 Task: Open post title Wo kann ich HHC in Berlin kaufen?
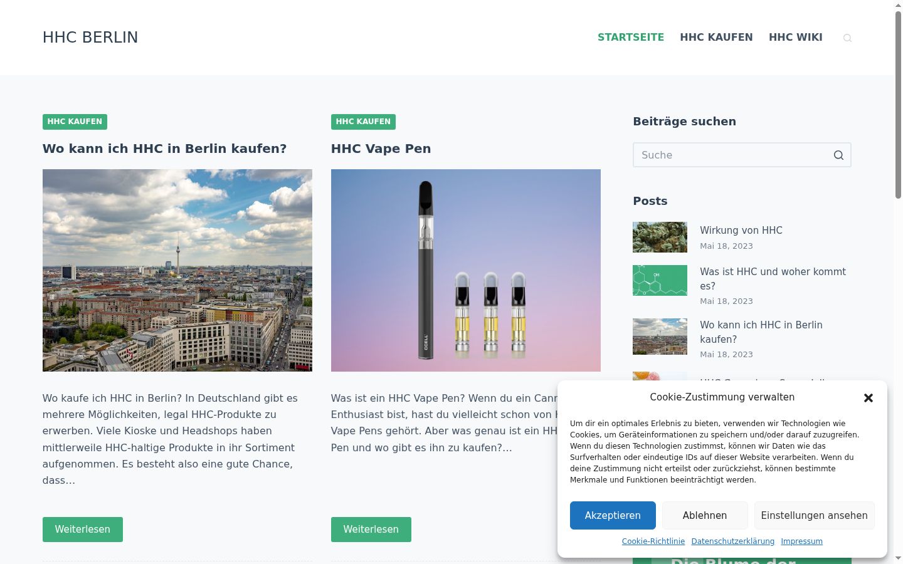[x=164, y=149]
